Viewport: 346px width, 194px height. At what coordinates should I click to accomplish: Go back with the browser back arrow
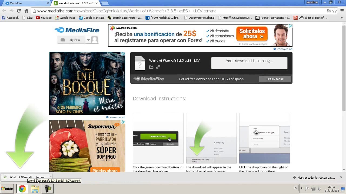point(4,11)
